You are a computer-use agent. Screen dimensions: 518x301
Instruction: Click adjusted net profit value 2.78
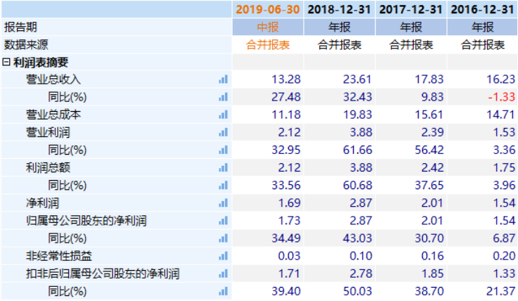[361, 274]
